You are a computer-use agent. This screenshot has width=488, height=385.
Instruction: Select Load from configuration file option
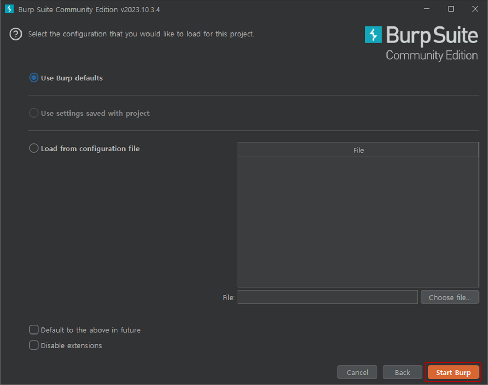click(33, 148)
